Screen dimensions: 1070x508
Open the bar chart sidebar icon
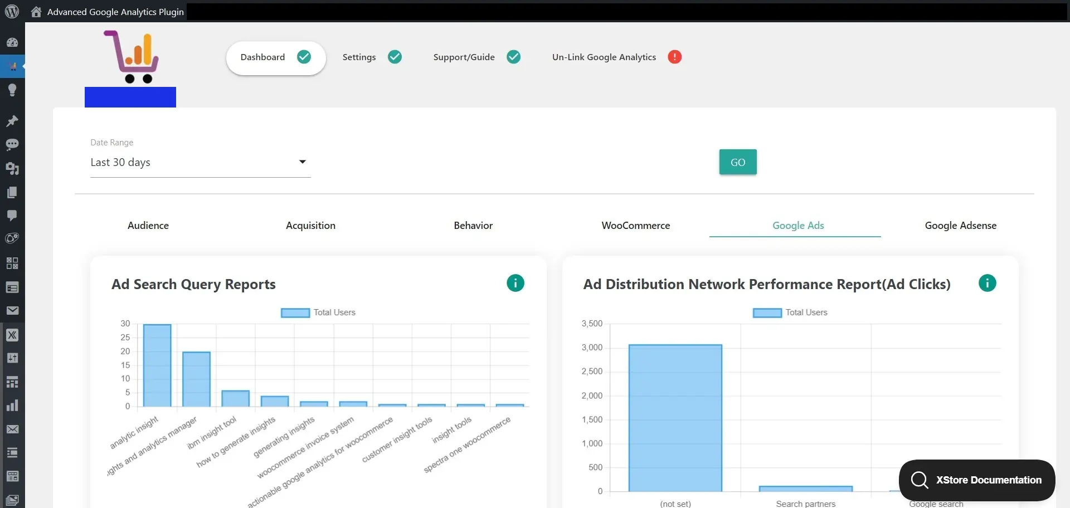(12, 406)
